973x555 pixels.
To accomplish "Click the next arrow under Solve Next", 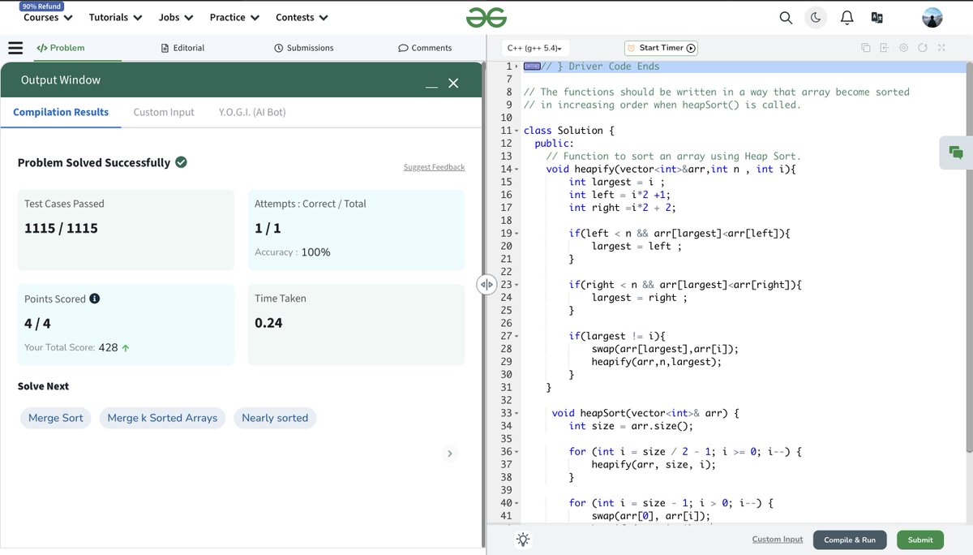I will tap(450, 454).
